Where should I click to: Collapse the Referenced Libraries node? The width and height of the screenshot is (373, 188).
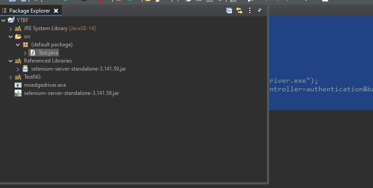coord(10,61)
